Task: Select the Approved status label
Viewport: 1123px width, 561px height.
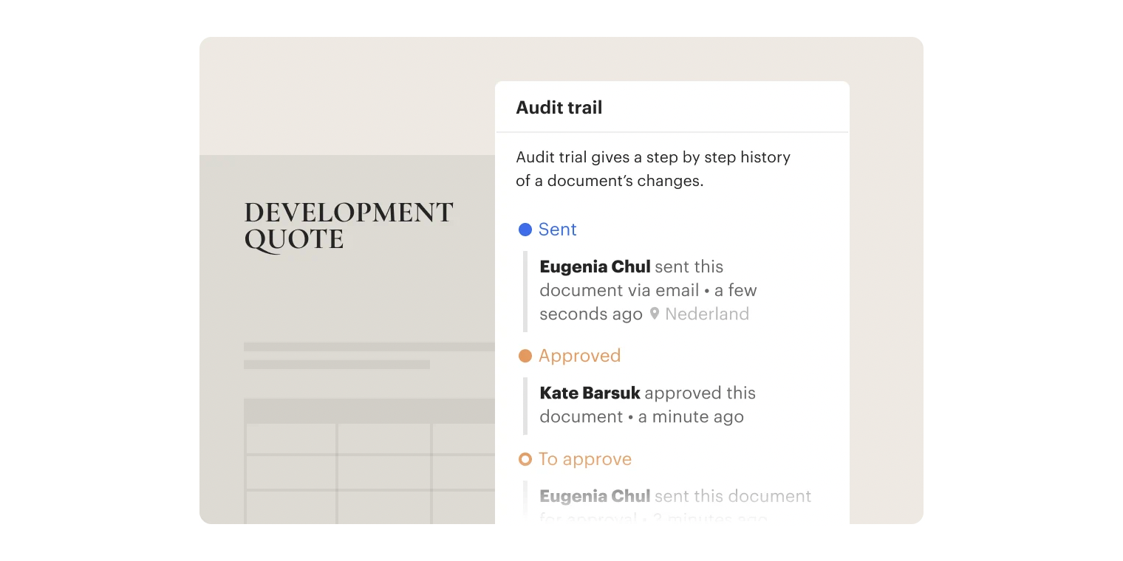Action: tap(579, 356)
